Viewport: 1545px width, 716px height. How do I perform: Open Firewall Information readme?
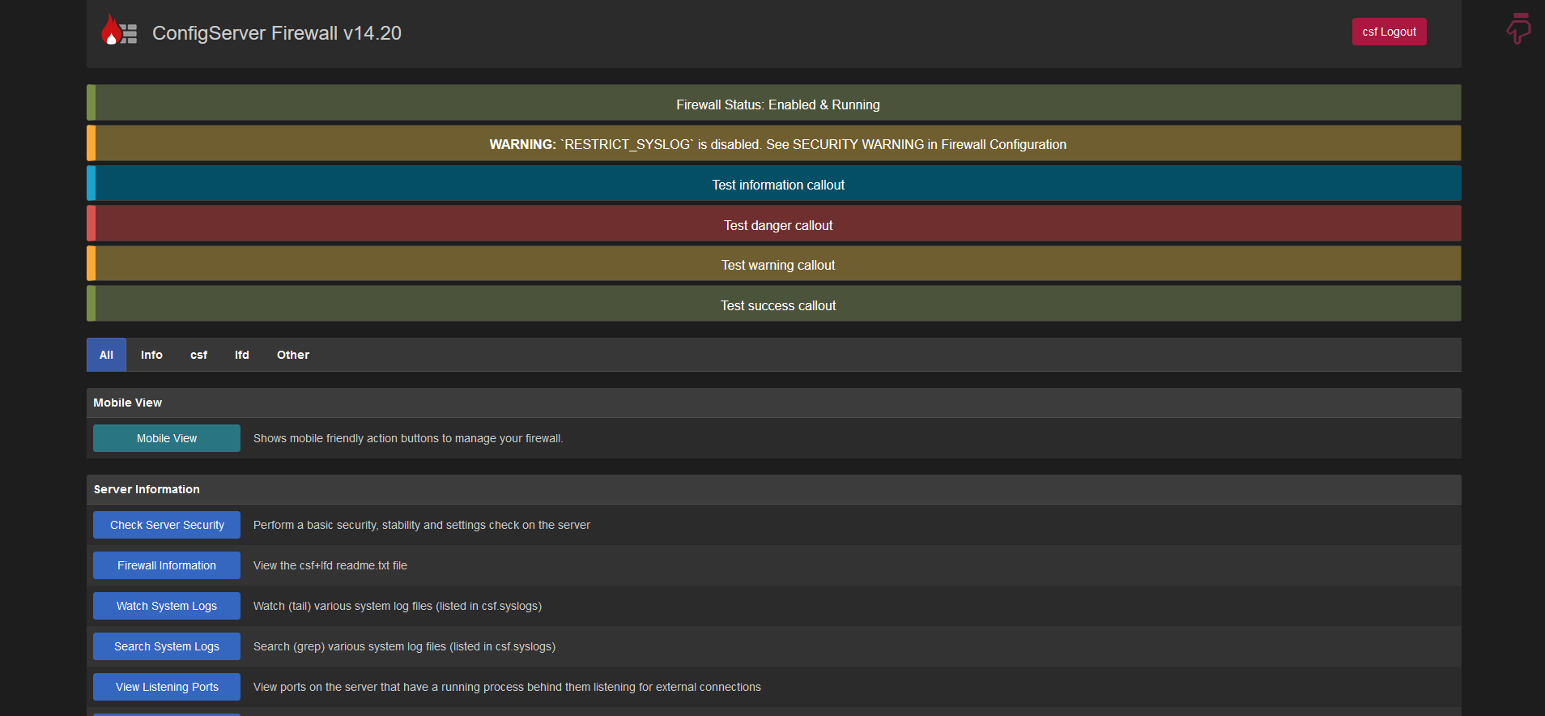click(167, 565)
